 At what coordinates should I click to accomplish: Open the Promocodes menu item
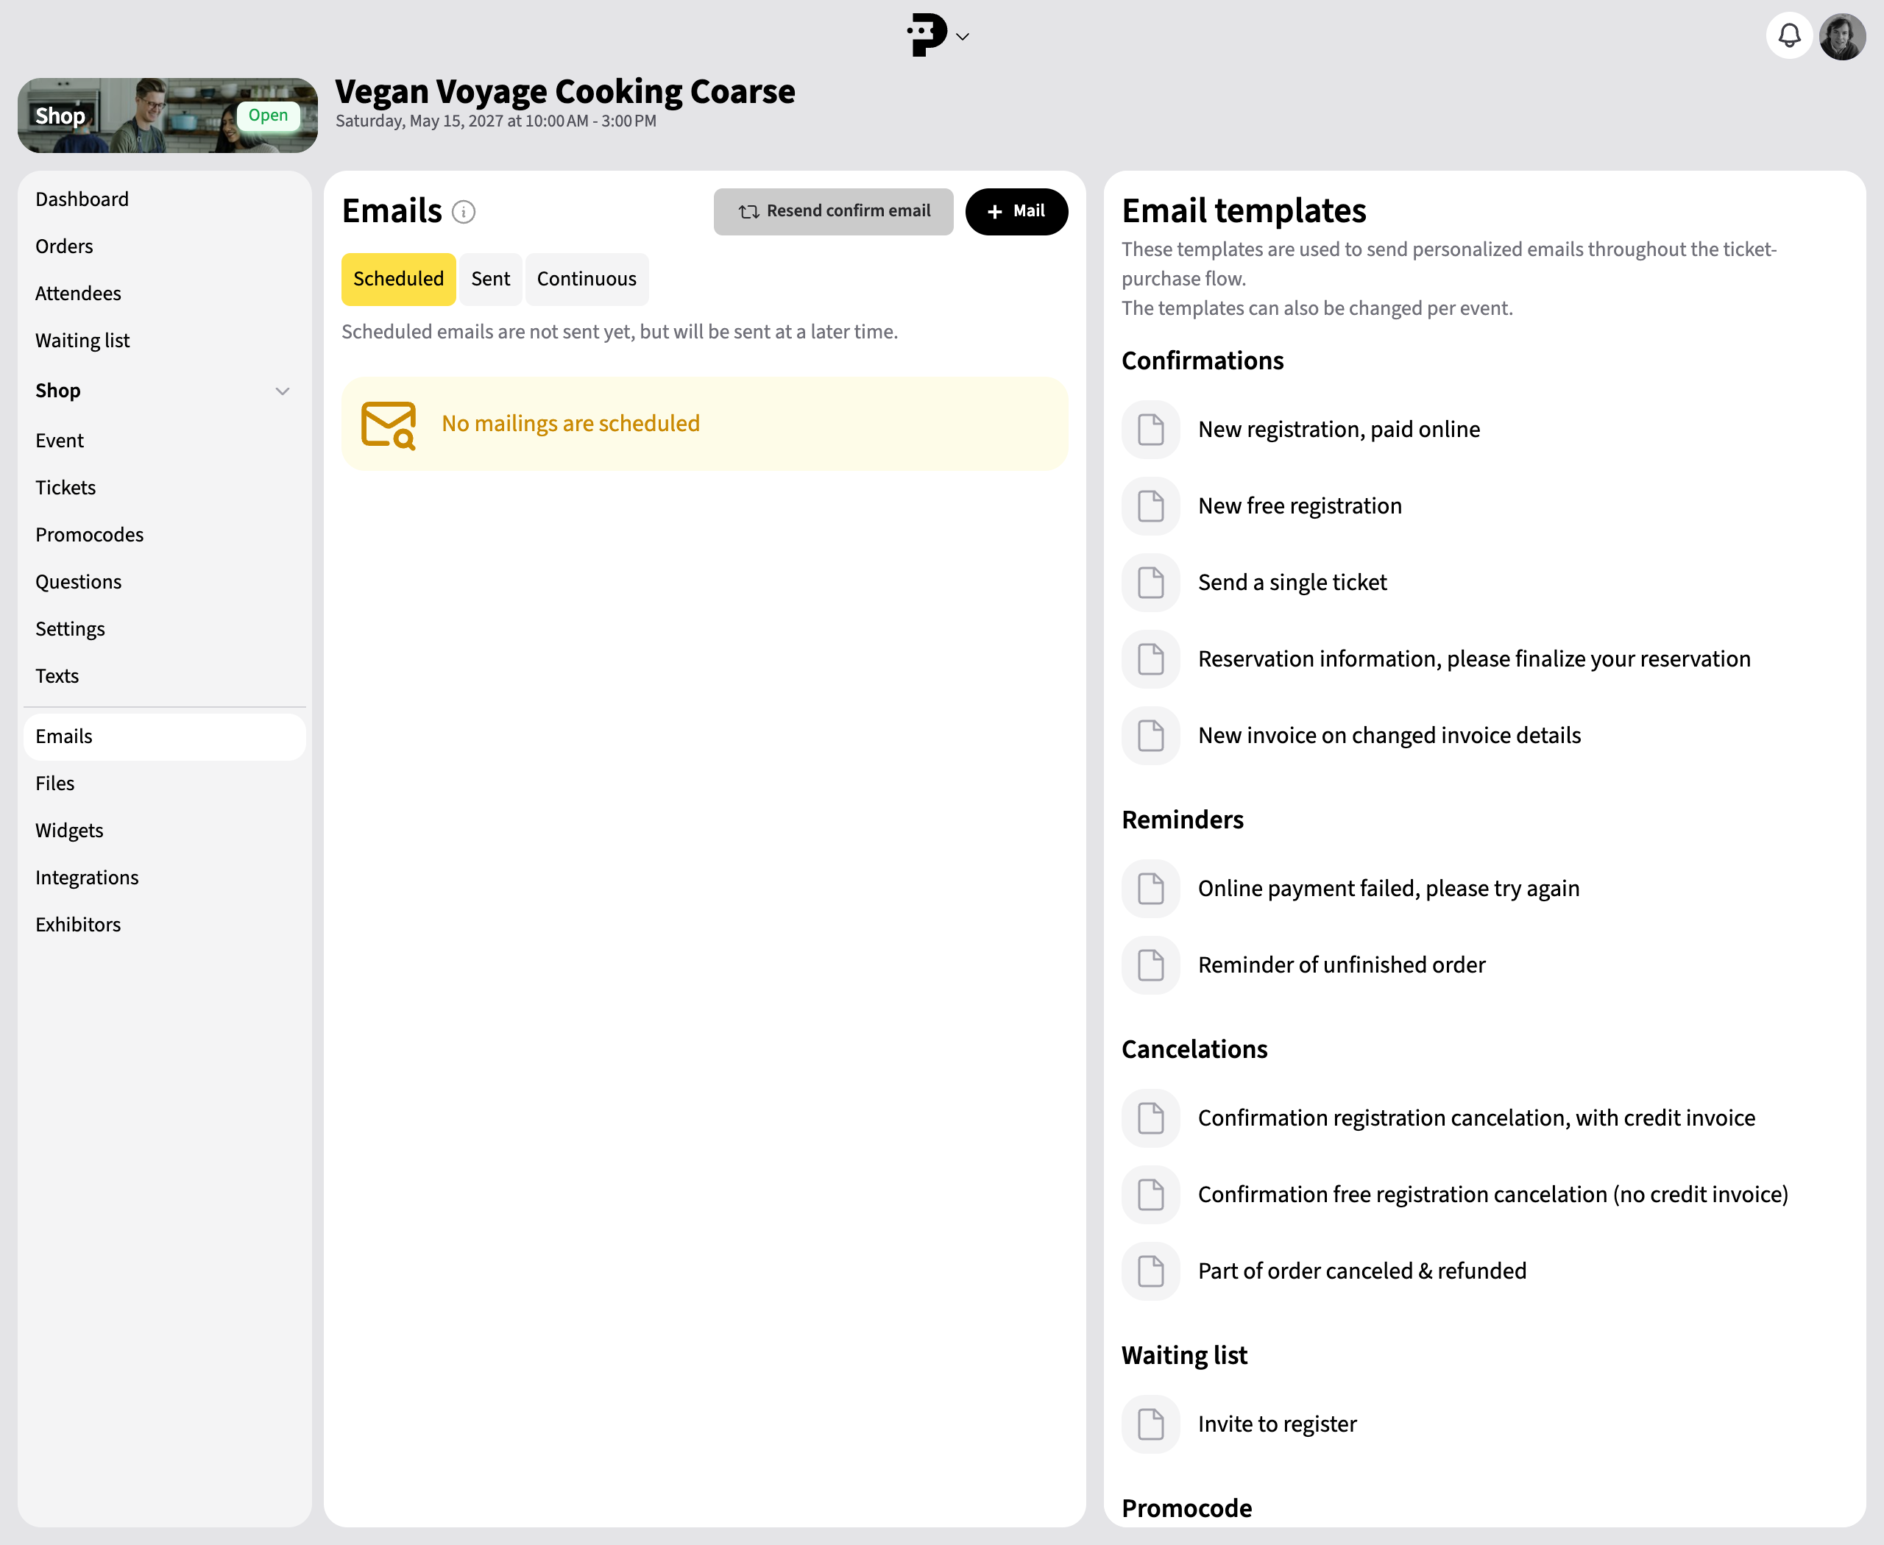coord(89,535)
